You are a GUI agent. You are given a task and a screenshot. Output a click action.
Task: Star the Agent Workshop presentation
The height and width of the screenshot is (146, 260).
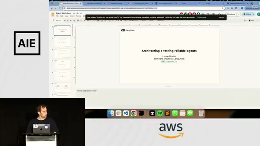point(74,13)
